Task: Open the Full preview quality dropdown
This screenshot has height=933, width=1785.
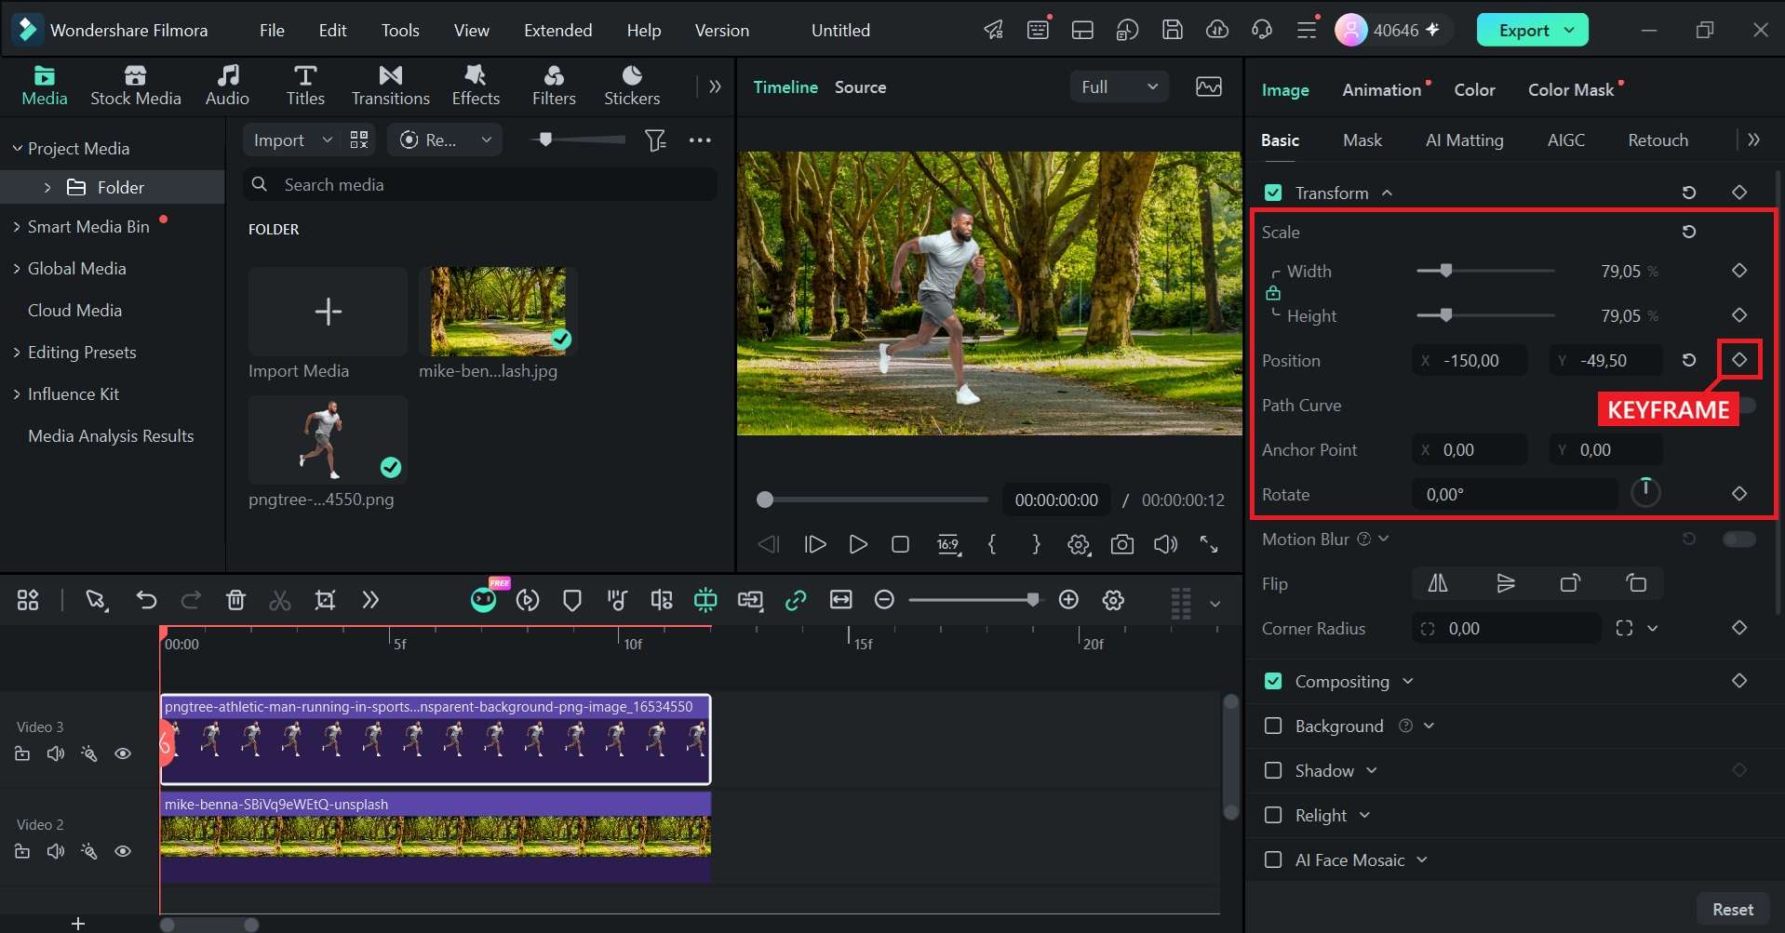Action: click(x=1120, y=87)
